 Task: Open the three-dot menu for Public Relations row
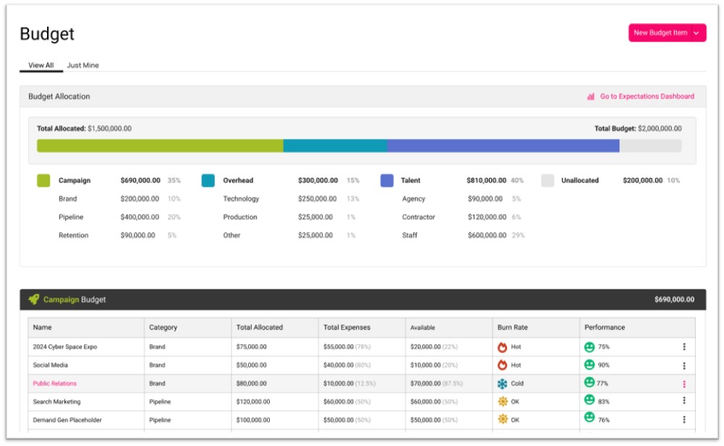(684, 384)
